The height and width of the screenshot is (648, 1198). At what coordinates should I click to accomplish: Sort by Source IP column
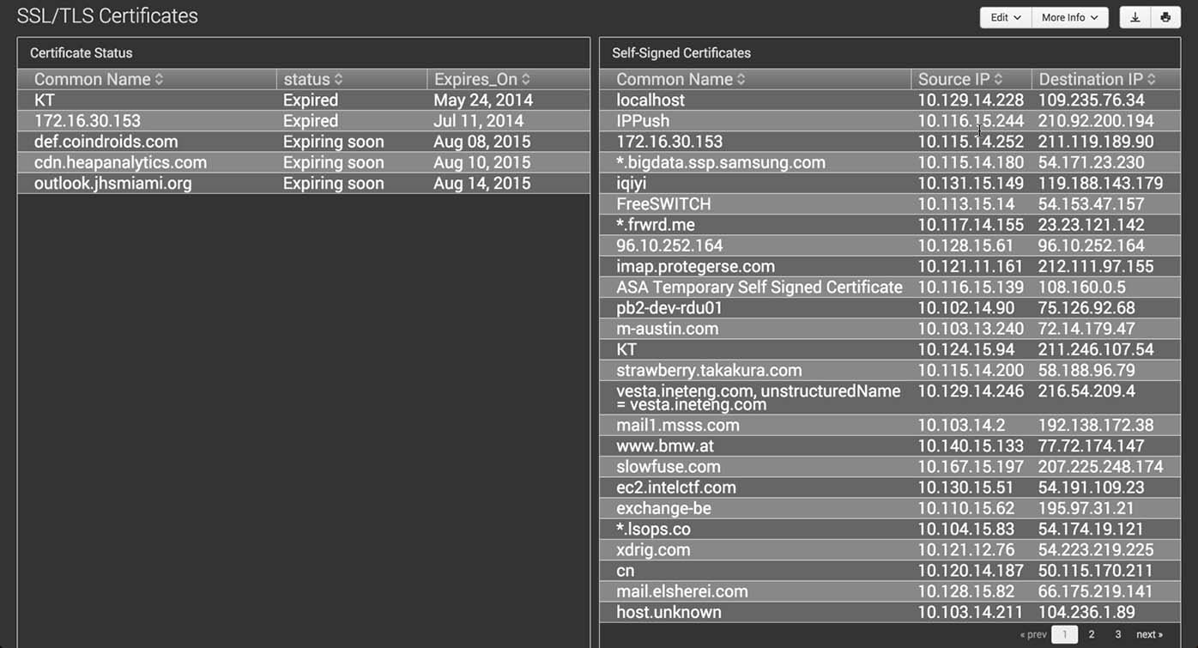click(x=960, y=79)
